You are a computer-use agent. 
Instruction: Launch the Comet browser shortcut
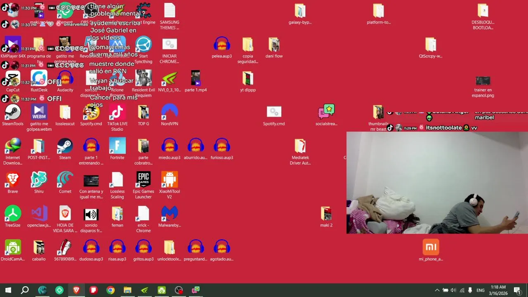tap(65, 183)
